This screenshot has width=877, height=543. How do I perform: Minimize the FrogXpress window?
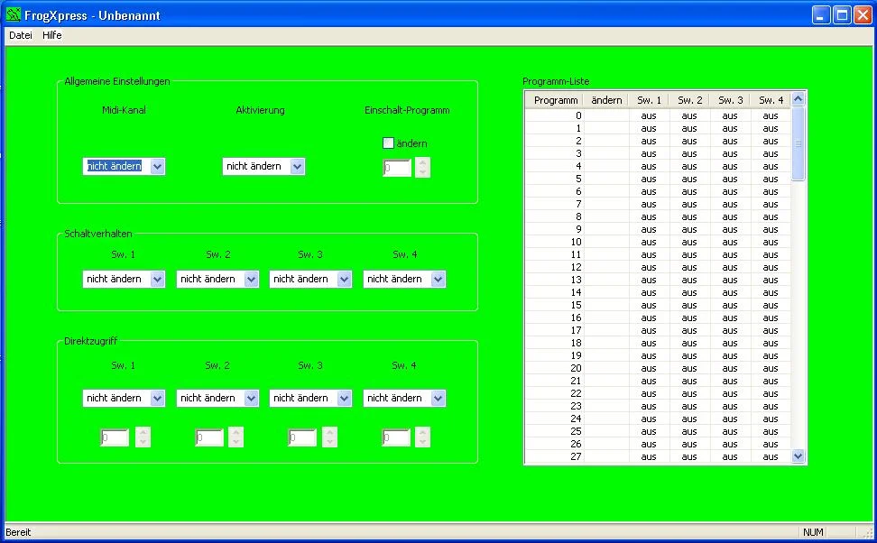pos(821,15)
